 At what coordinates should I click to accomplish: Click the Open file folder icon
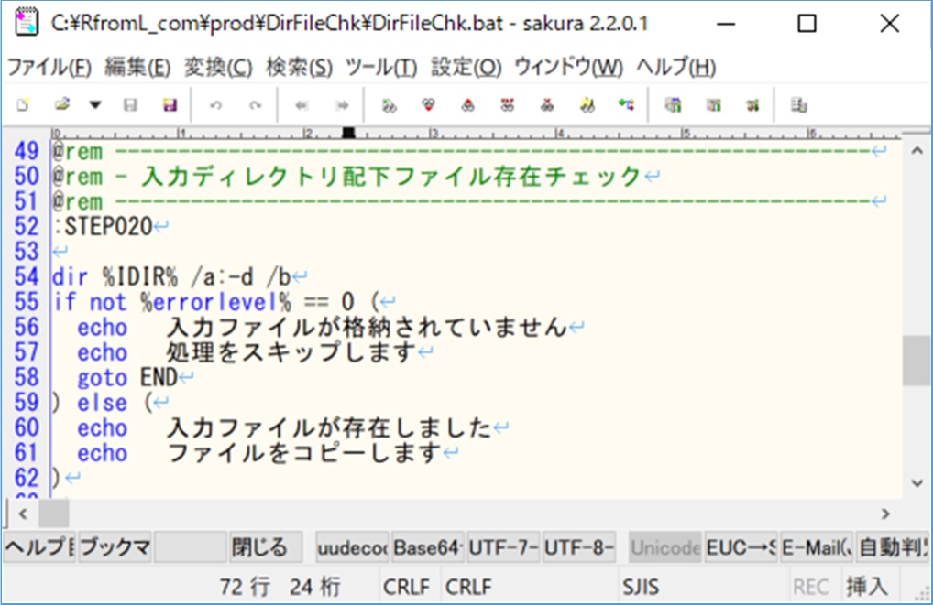[62, 106]
